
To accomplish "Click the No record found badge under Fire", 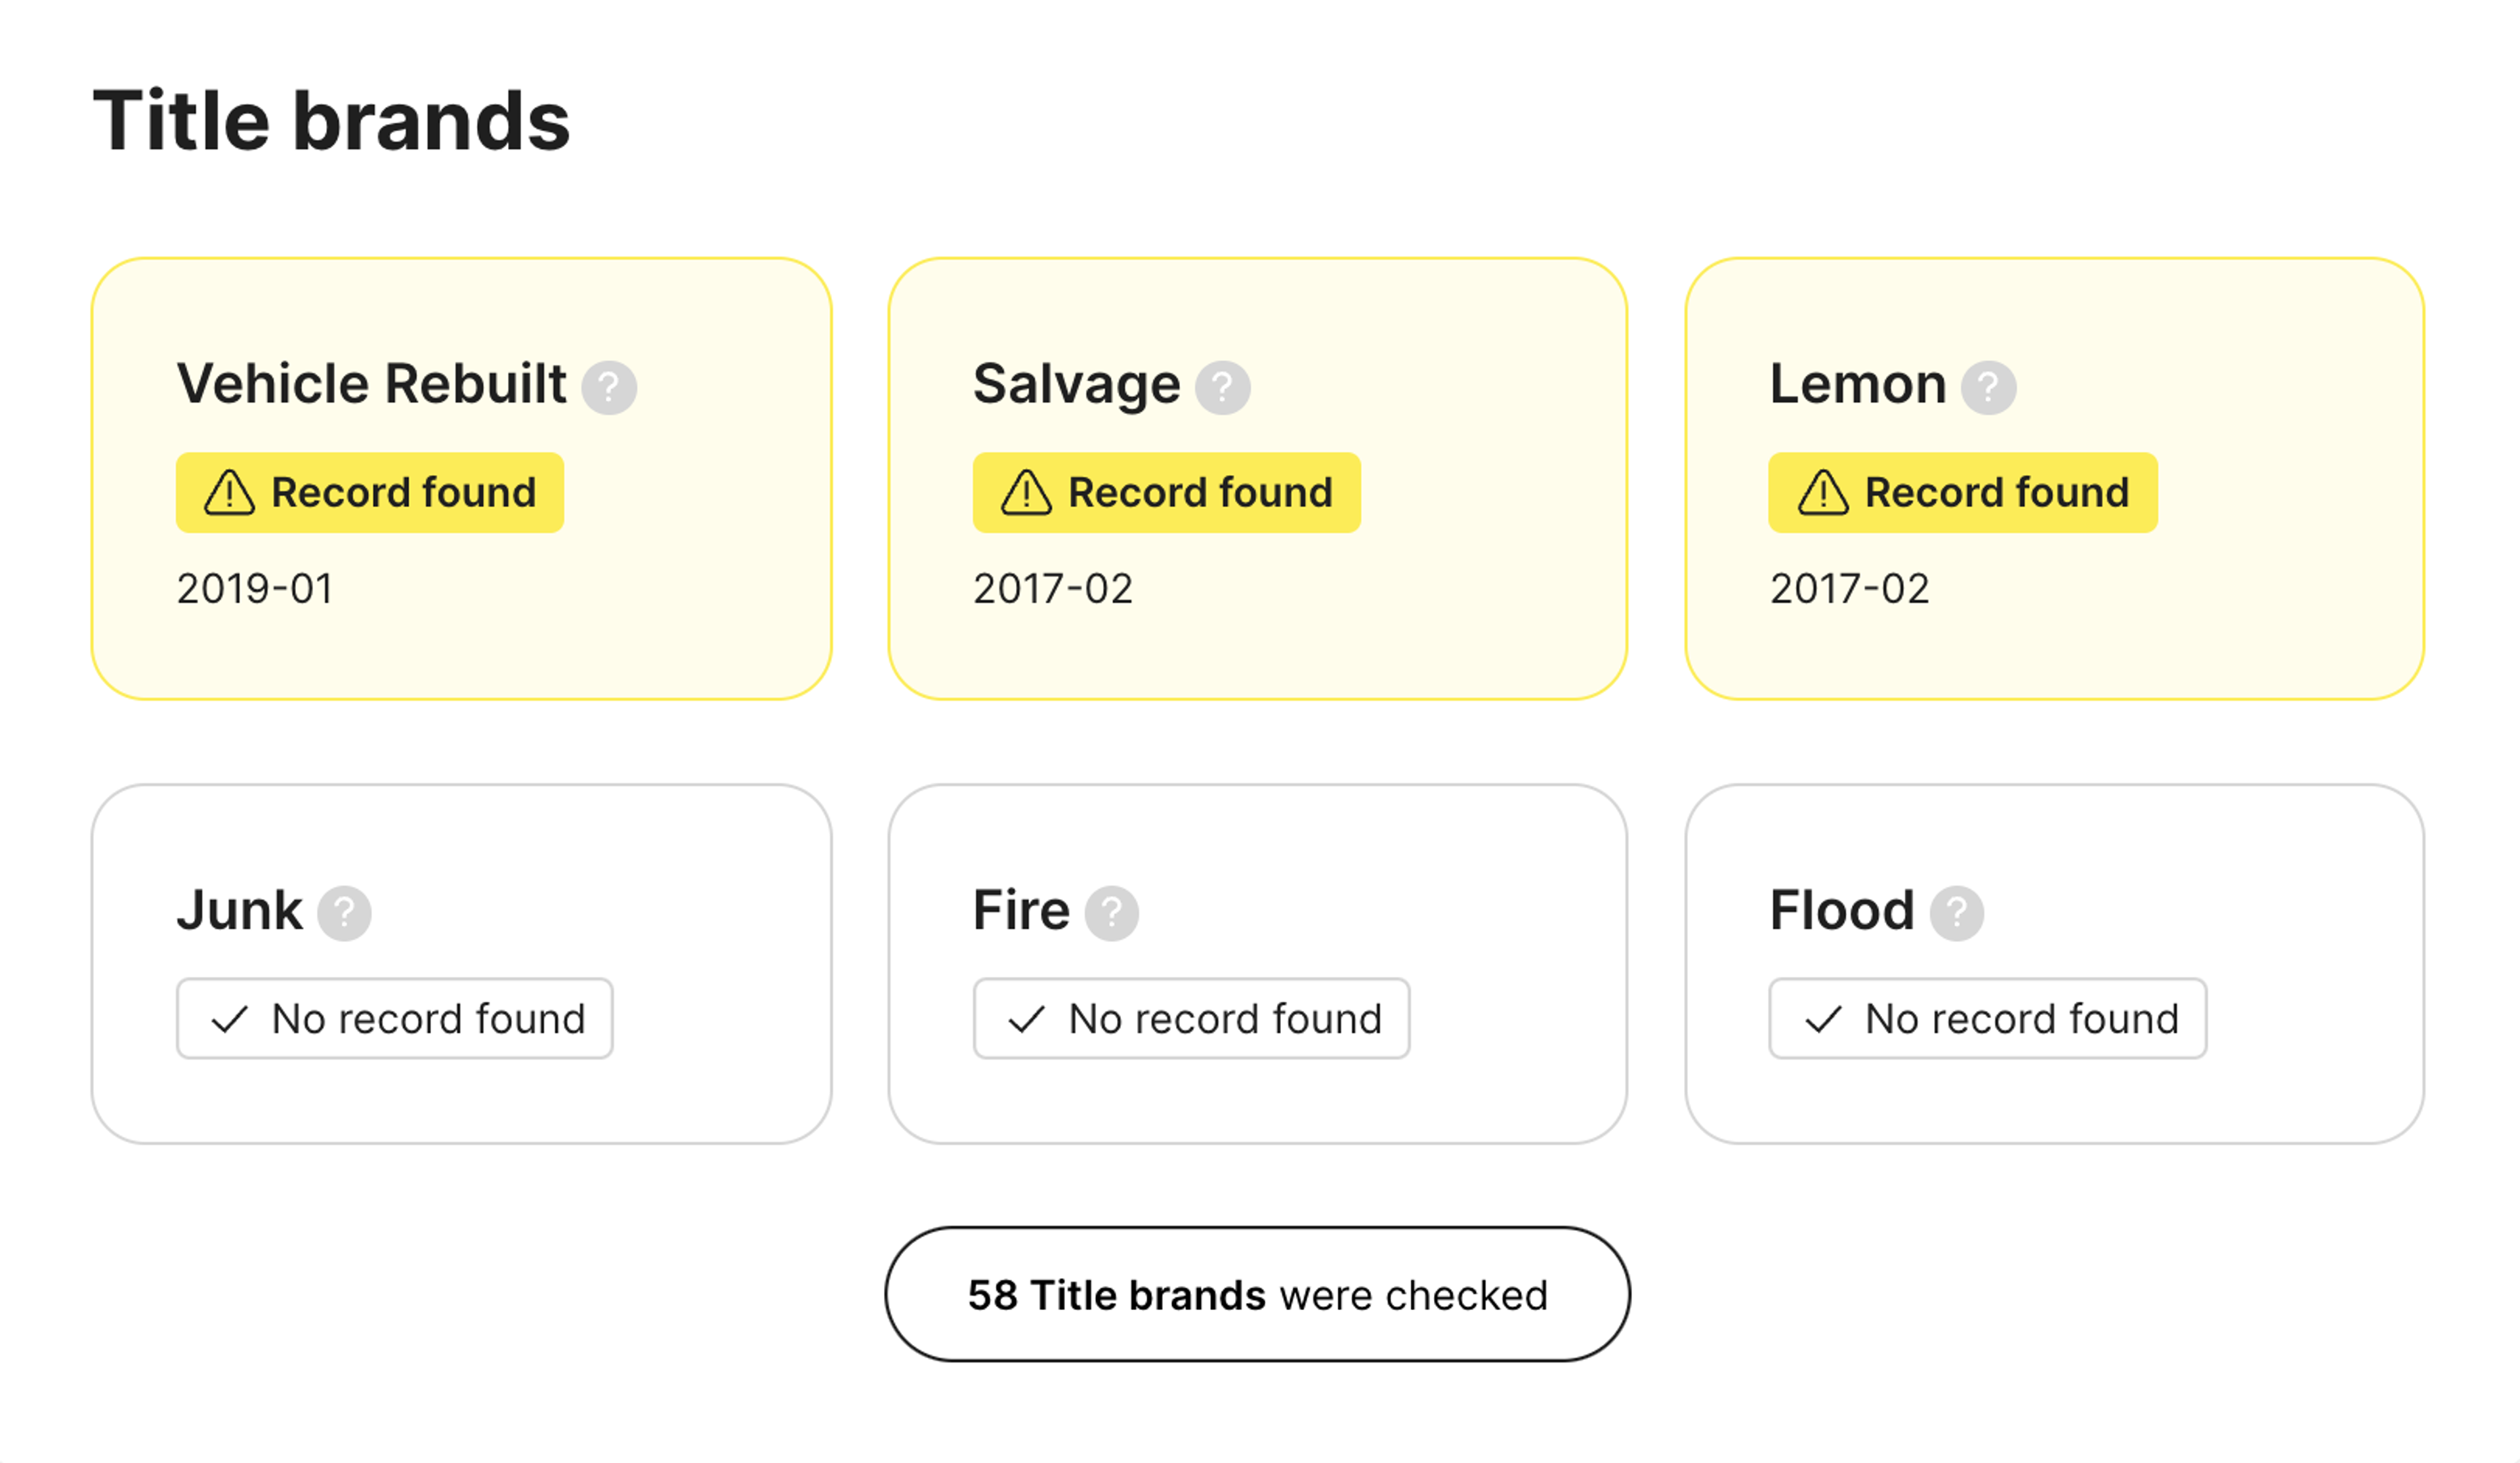I will click(x=1191, y=1019).
